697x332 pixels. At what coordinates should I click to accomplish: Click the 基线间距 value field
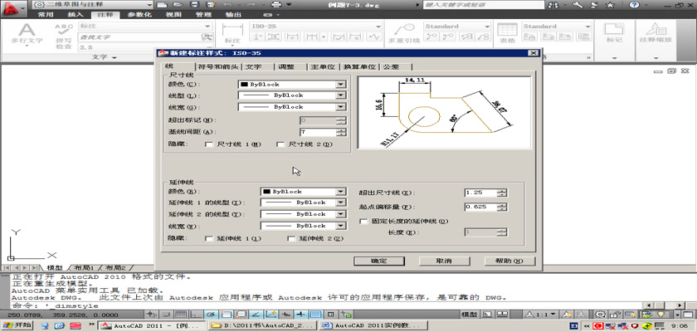[x=318, y=132]
